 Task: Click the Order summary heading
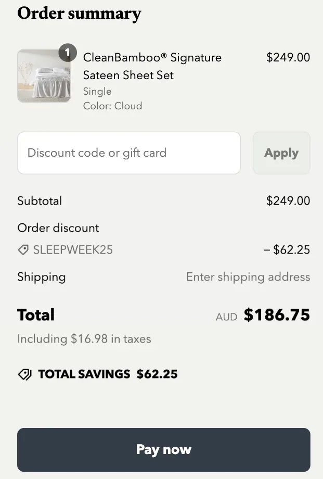80,14
